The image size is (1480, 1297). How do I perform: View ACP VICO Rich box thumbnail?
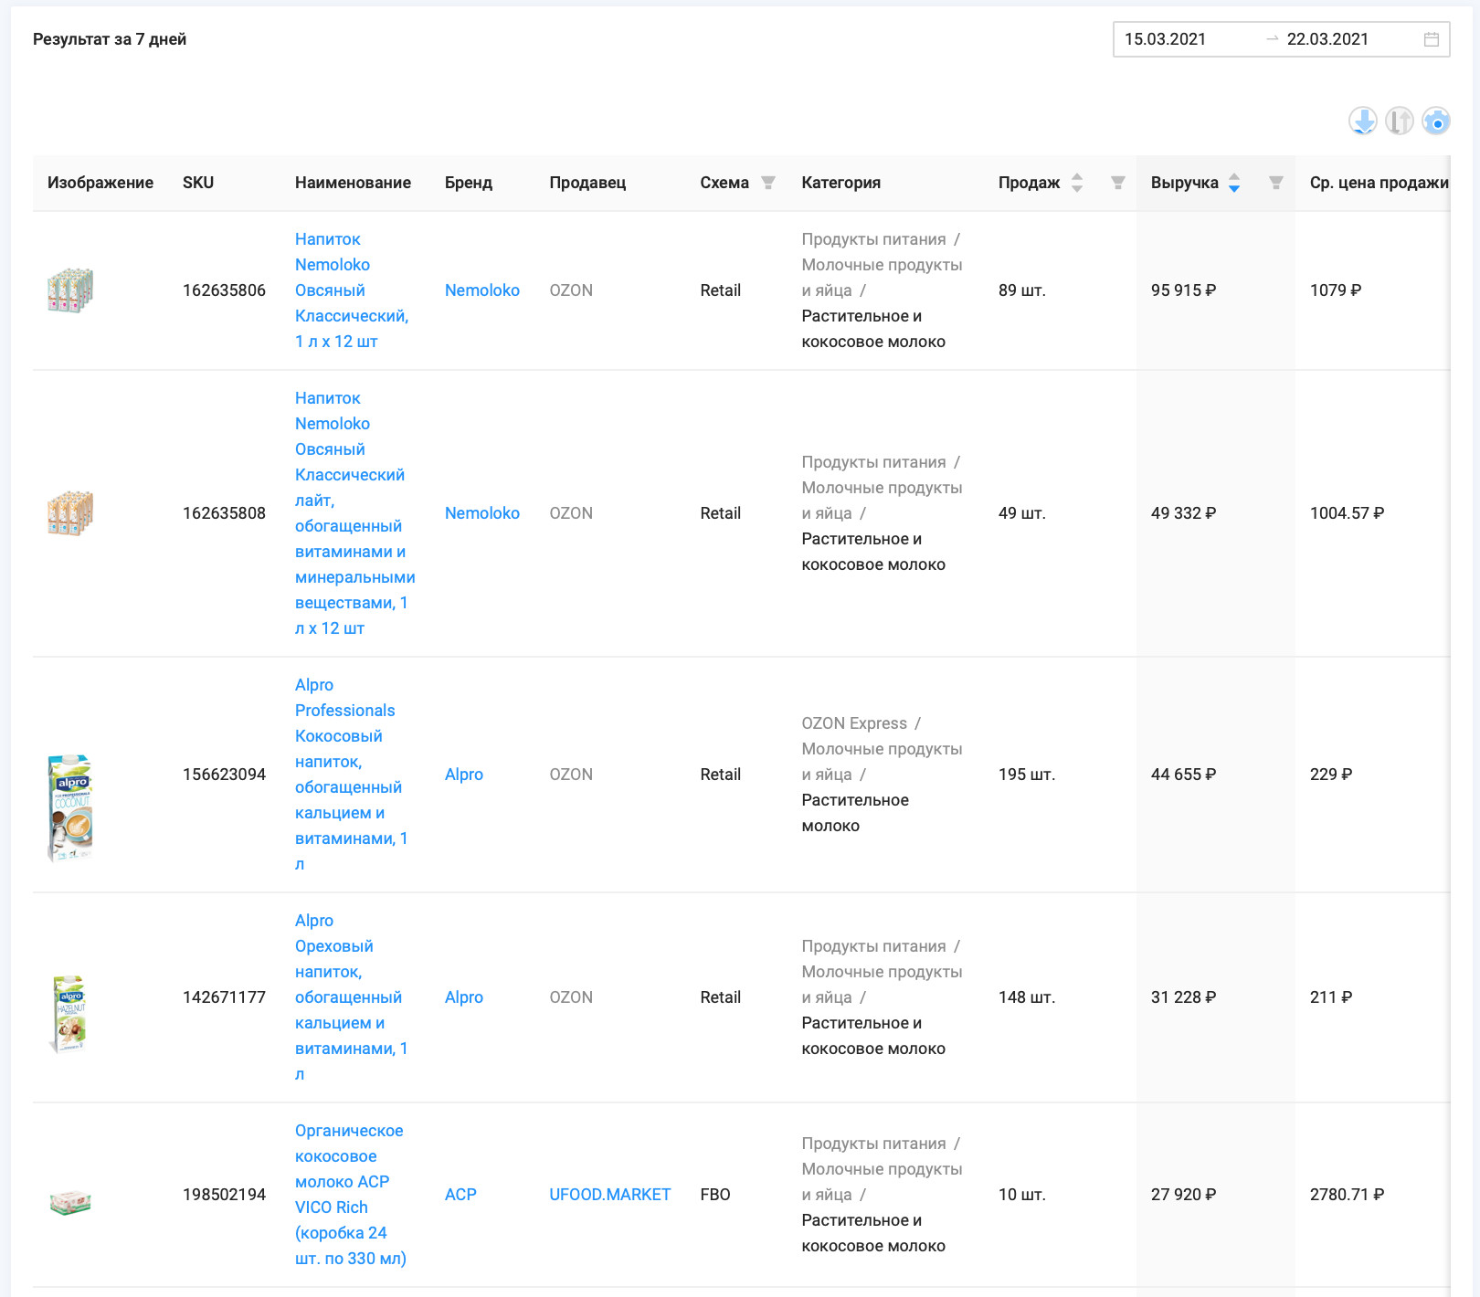(x=70, y=1203)
